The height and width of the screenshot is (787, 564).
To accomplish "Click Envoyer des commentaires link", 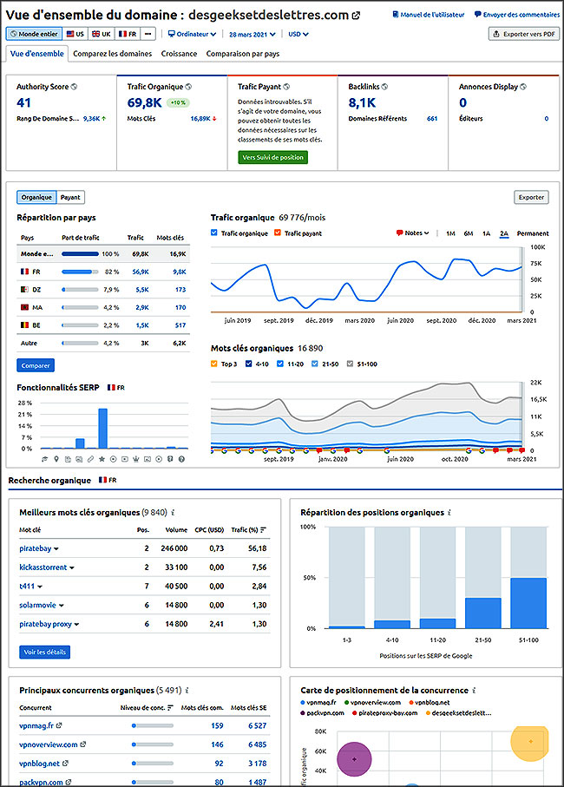I will point(517,15).
